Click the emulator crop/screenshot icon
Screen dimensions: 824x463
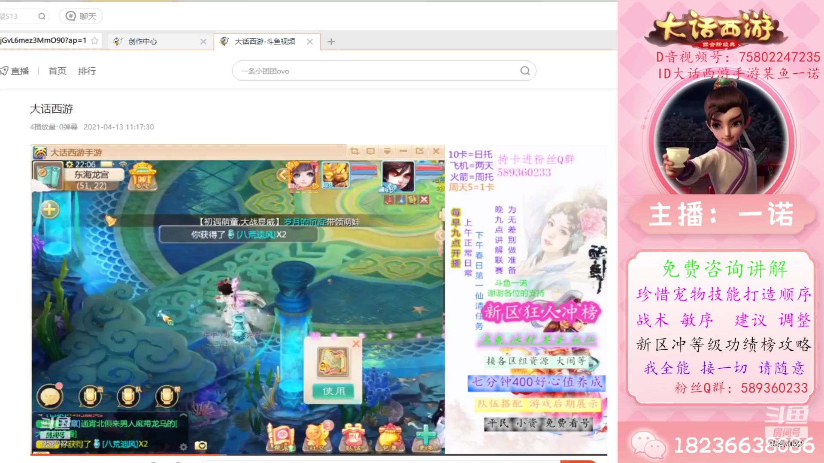(x=354, y=151)
